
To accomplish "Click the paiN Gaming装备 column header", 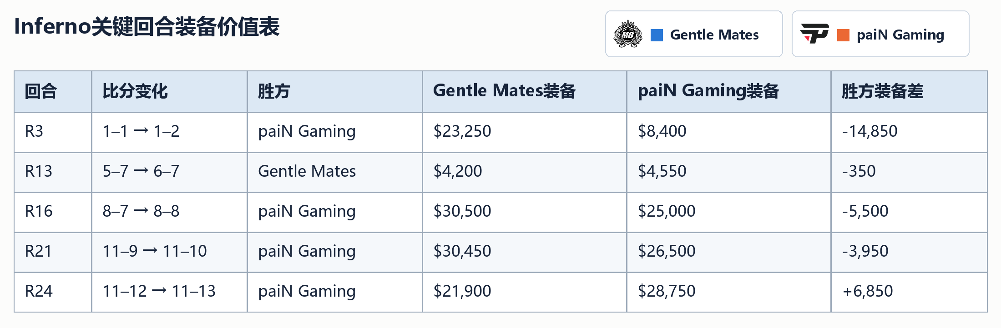I will point(729,92).
